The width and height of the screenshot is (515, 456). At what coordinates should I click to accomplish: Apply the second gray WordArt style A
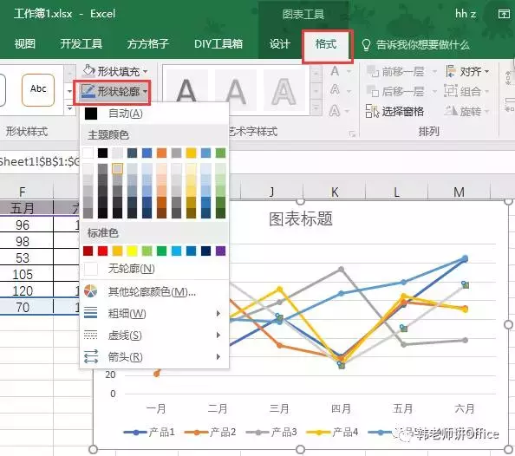coord(236,89)
